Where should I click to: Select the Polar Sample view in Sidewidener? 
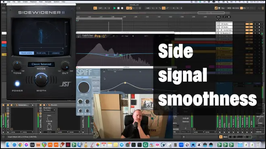27,53
